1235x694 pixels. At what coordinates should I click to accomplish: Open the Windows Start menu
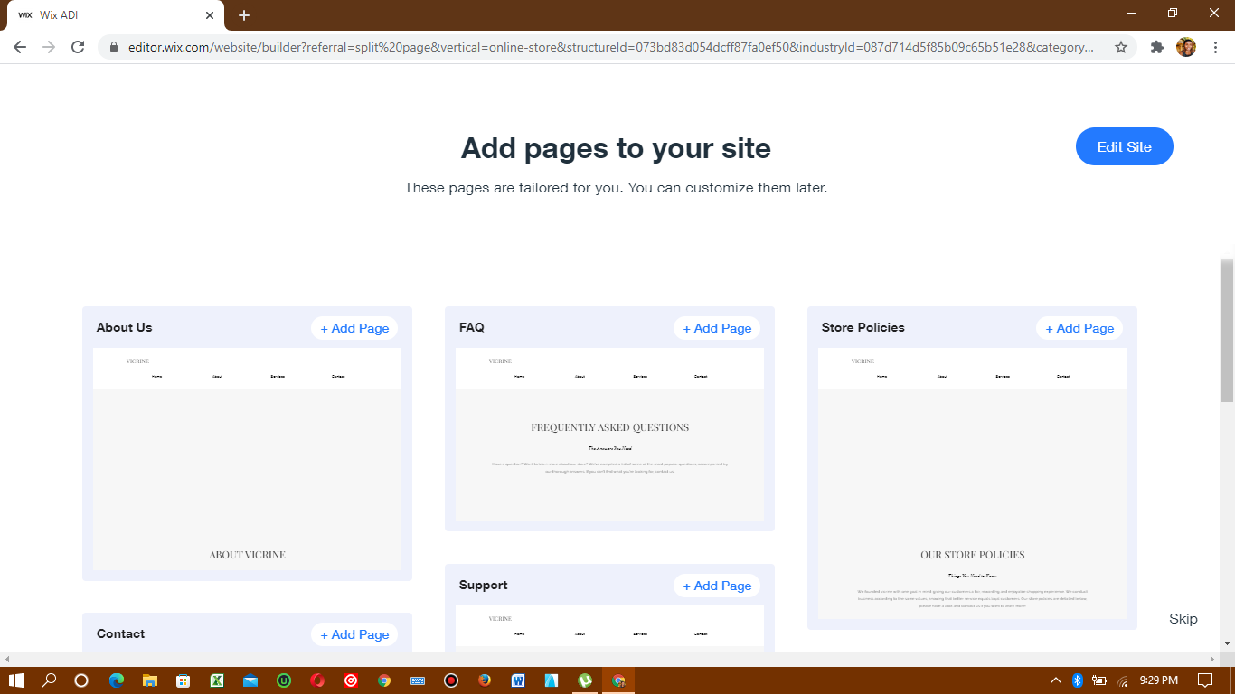pos(16,680)
